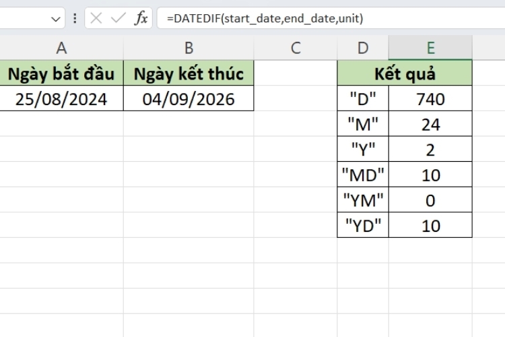Select the result cell showing 0

(431, 200)
